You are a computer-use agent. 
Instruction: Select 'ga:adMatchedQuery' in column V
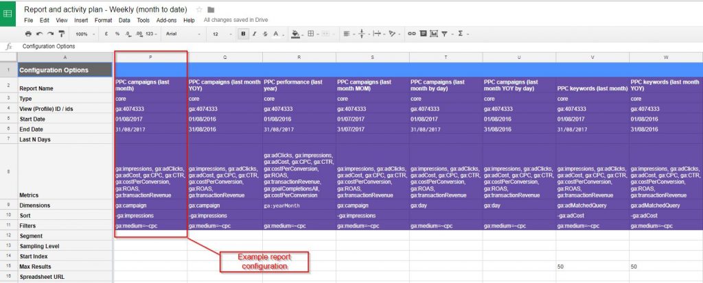tap(592, 205)
